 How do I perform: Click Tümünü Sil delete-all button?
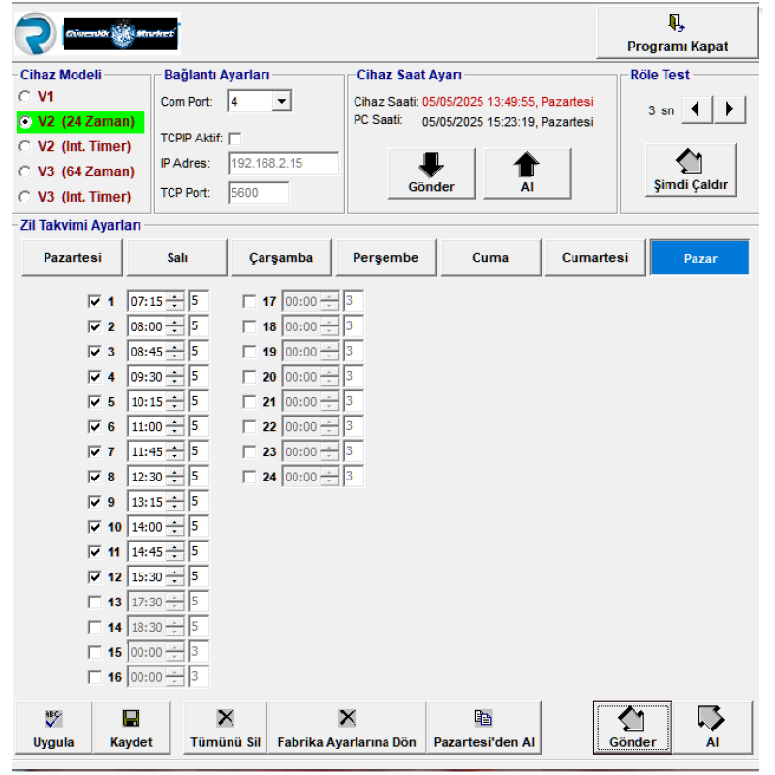pos(225,728)
